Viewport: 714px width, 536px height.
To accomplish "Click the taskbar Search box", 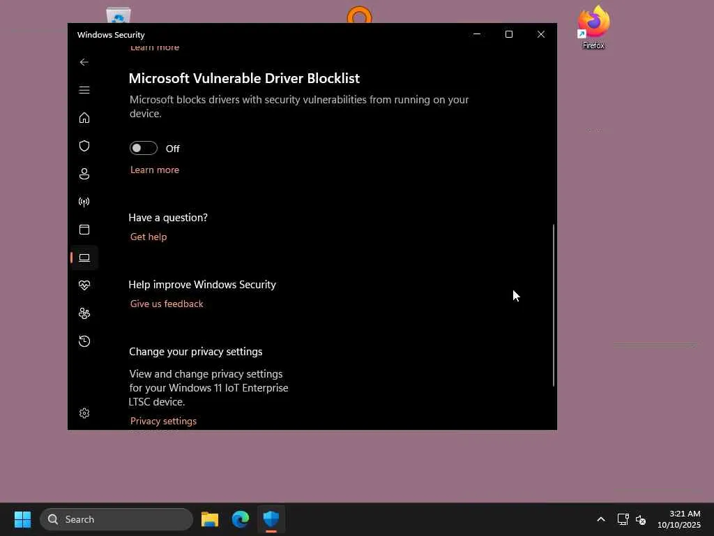I will click(x=116, y=519).
